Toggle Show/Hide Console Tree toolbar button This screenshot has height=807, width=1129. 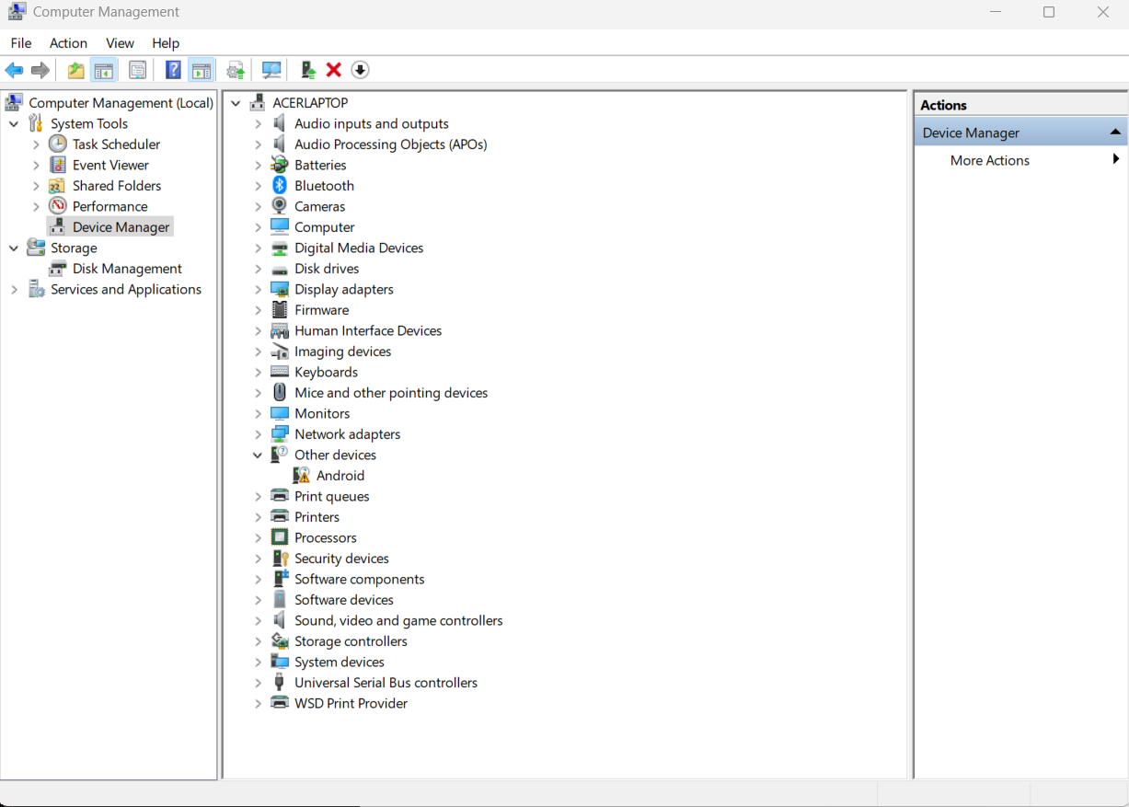[x=104, y=70]
